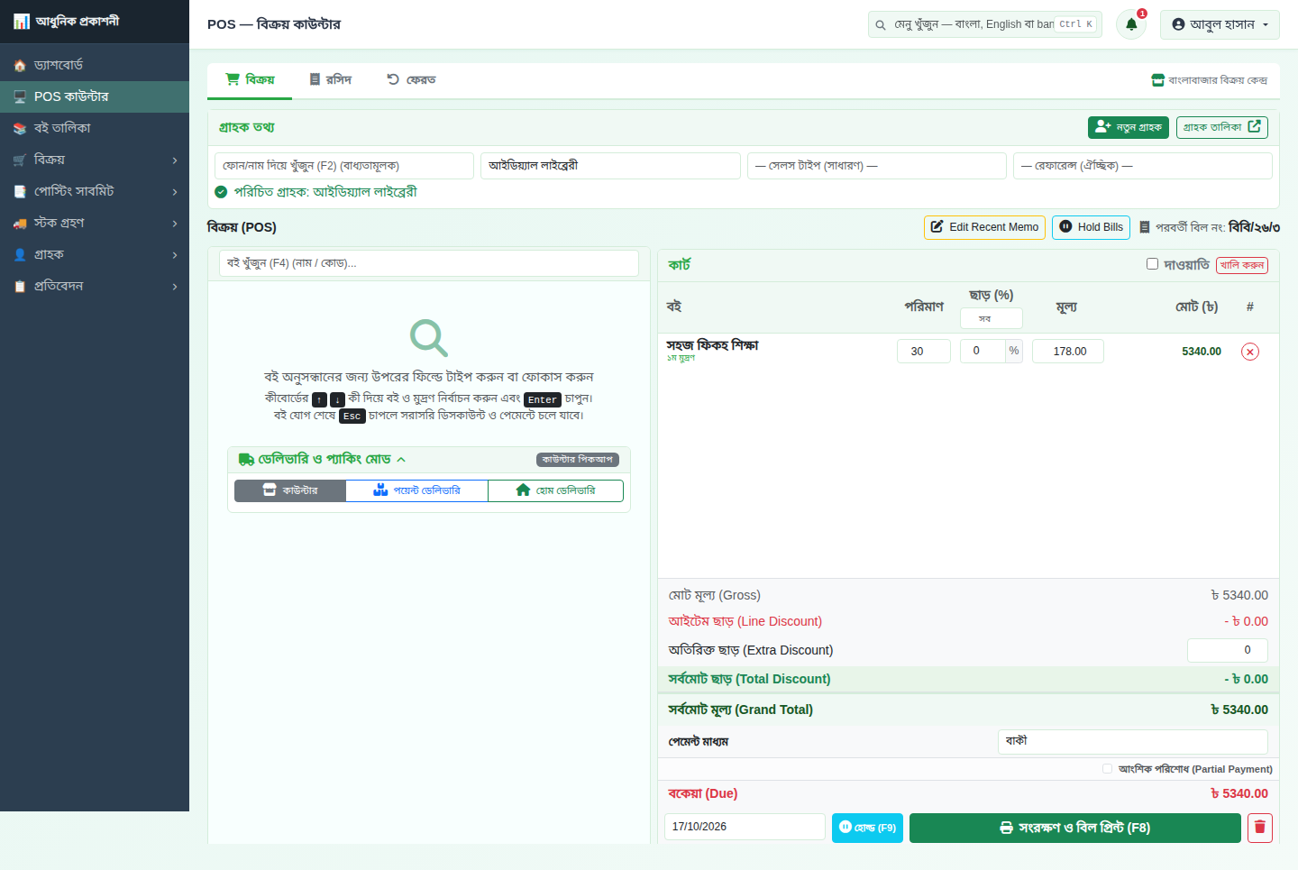Click the large magnifier search icon
Image resolution: width=1298 pixels, height=870 pixels.
pyautogui.click(x=429, y=338)
